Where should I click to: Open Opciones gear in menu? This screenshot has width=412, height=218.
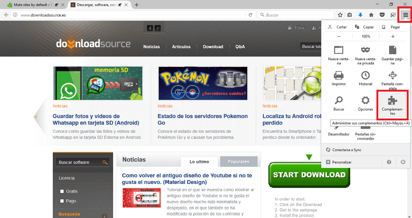pyautogui.click(x=366, y=104)
